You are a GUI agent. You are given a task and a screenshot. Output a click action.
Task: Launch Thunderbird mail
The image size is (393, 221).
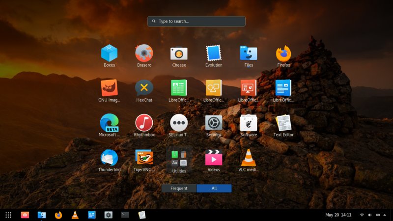pos(109,158)
